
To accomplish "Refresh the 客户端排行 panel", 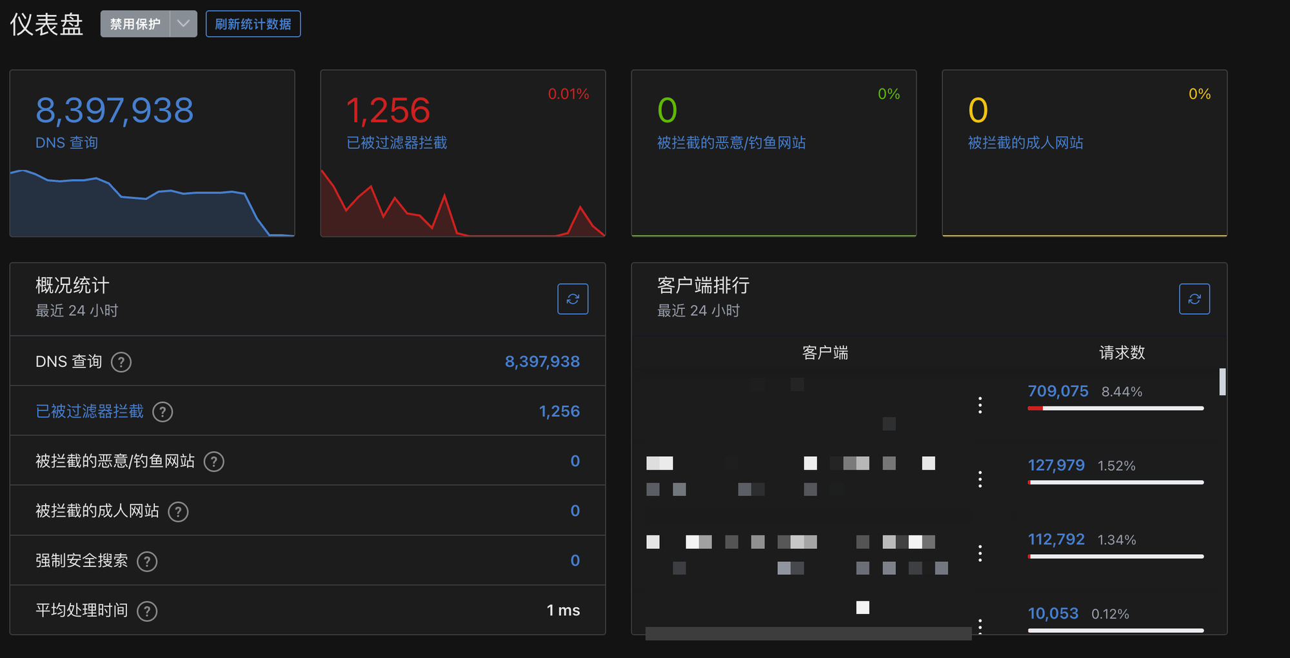I will [x=1195, y=299].
